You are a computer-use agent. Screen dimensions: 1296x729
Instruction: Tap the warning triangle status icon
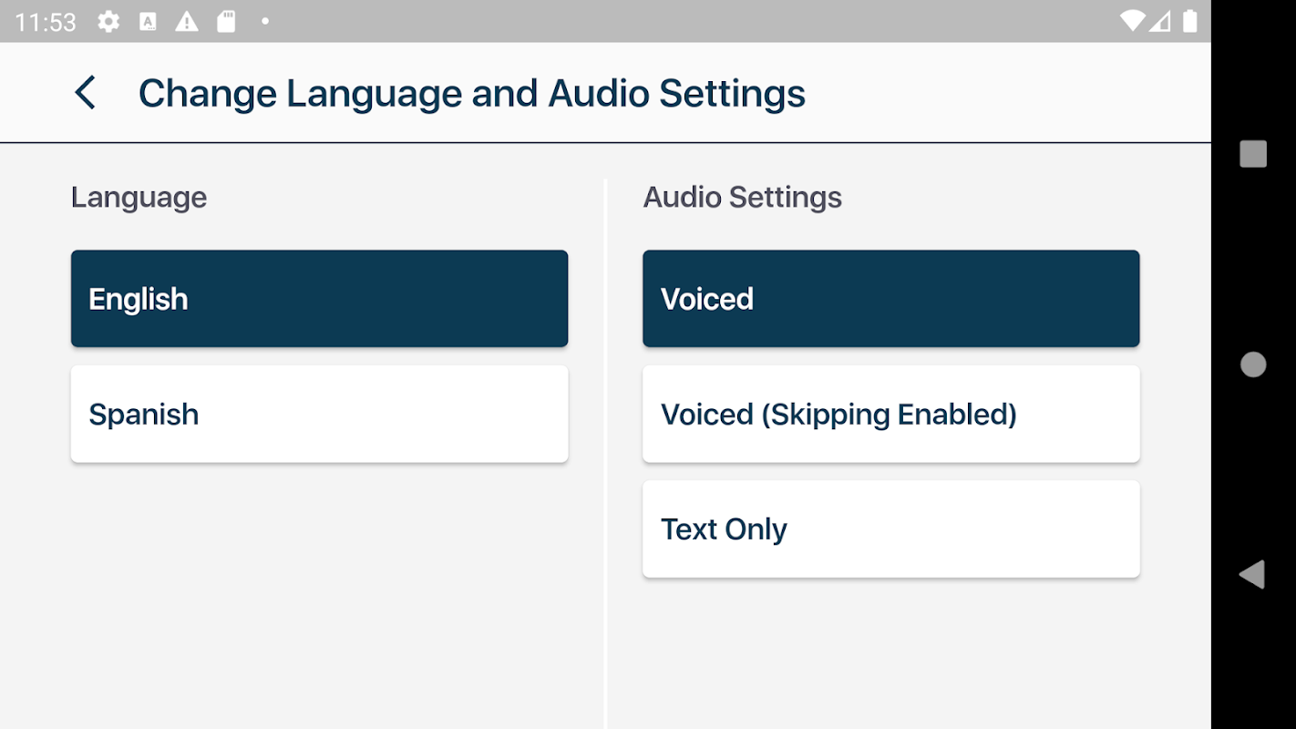click(x=187, y=21)
